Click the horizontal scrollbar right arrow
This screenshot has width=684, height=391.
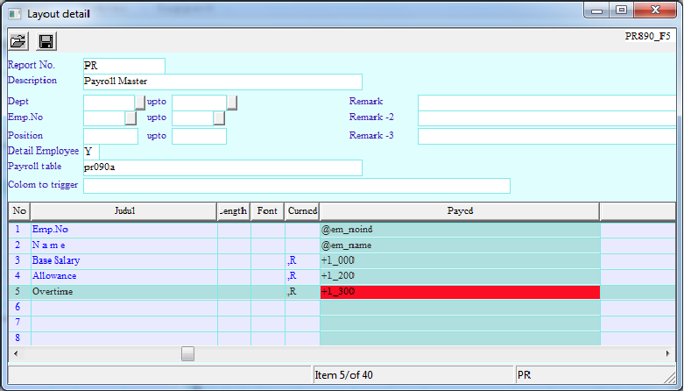tap(668, 353)
